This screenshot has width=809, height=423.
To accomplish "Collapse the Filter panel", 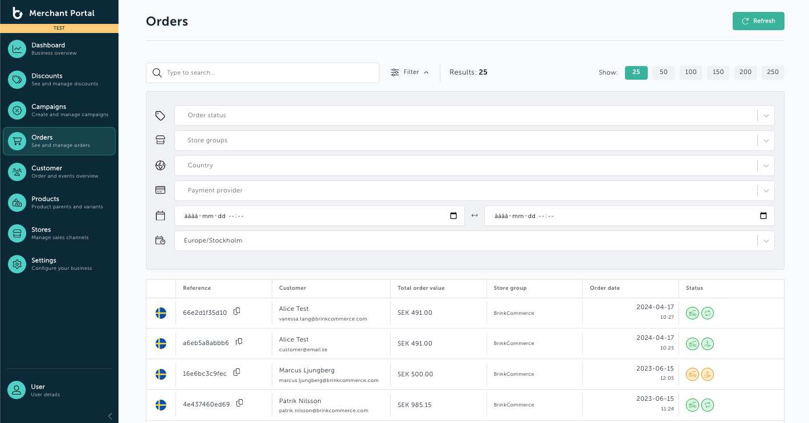I will coord(410,72).
